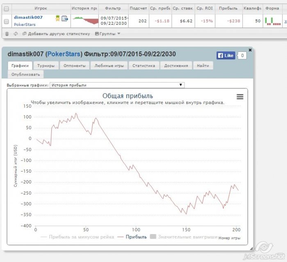This screenshot has height=262, width=287.
Task: Click the $6.62 average stake value
Action: click(186, 21)
